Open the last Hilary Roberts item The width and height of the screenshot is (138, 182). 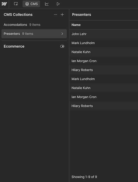pos(104,106)
